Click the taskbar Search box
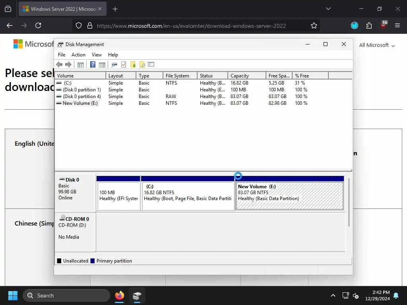 [x=66, y=295]
